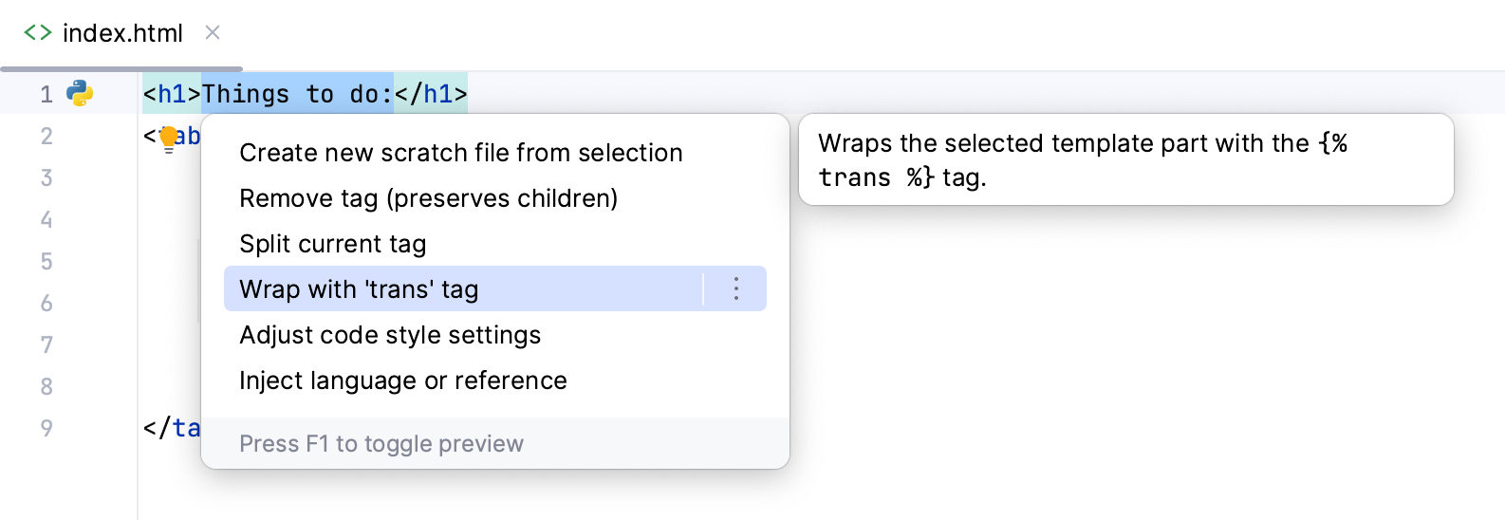Image resolution: width=1505 pixels, height=520 pixels.
Task: Apply Wrap with 'trans' tag
Action: click(359, 289)
